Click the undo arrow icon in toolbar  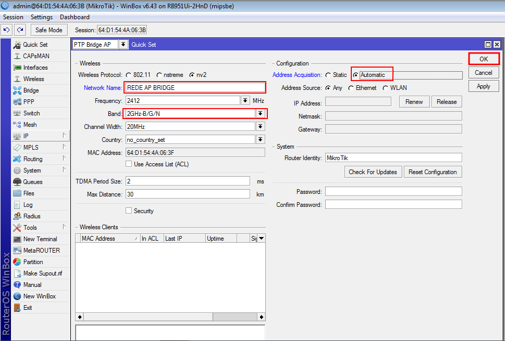(7, 30)
